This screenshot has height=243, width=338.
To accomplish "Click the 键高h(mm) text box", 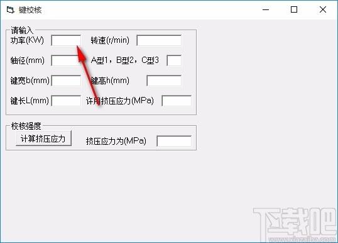I will coord(164,81).
